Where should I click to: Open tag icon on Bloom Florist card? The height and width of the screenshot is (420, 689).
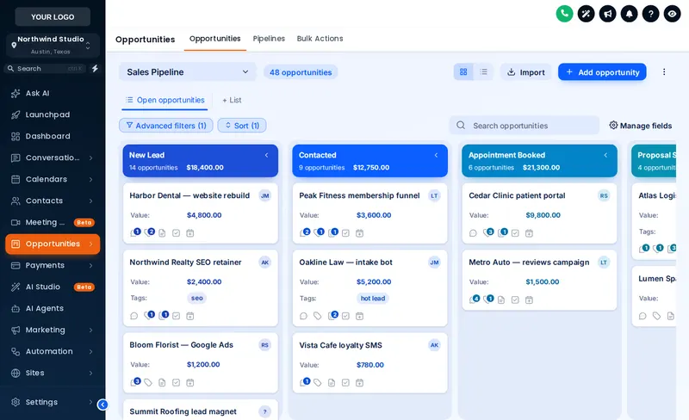(148, 383)
